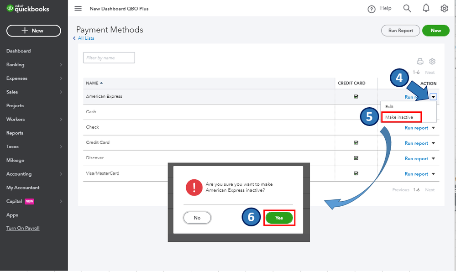Select the American Express row name

point(104,96)
